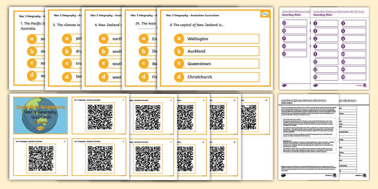Select the orange "b" icon beside Auckland
378x189 pixels.
pos(179,51)
